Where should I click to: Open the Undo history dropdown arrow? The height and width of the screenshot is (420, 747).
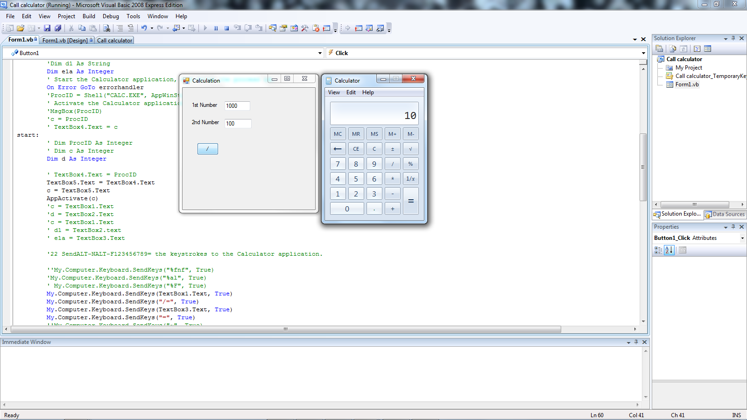tap(152, 28)
